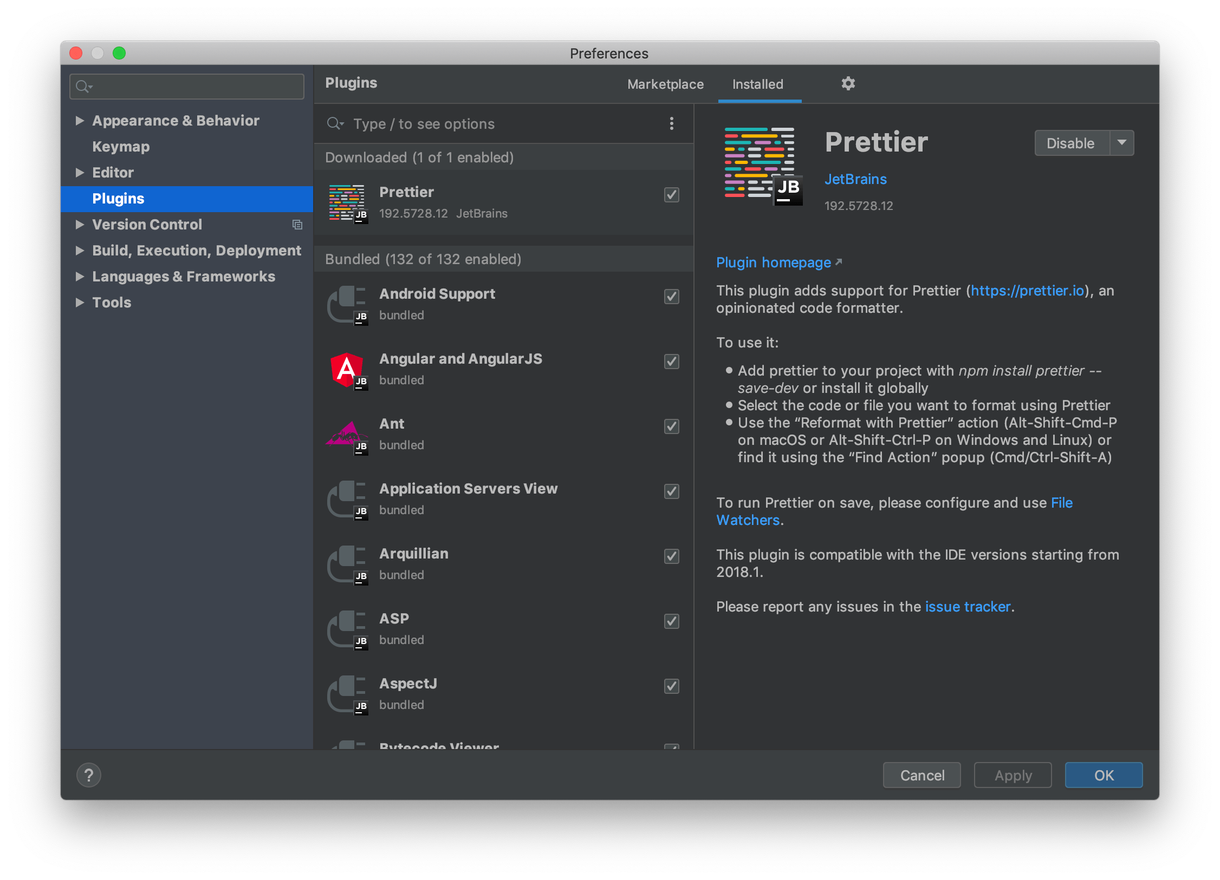Click the help question mark button
This screenshot has width=1220, height=880.
point(89,775)
